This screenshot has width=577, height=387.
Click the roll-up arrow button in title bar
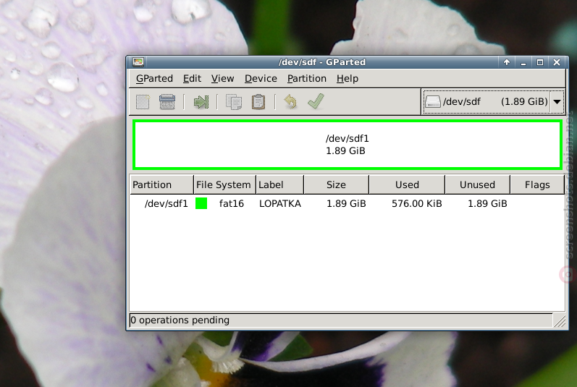tap(507, 62)
